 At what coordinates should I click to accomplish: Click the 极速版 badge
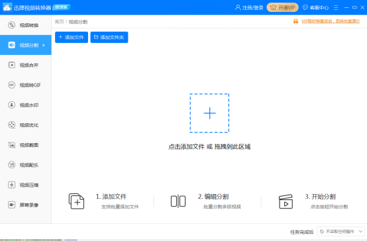click(62, 7)
